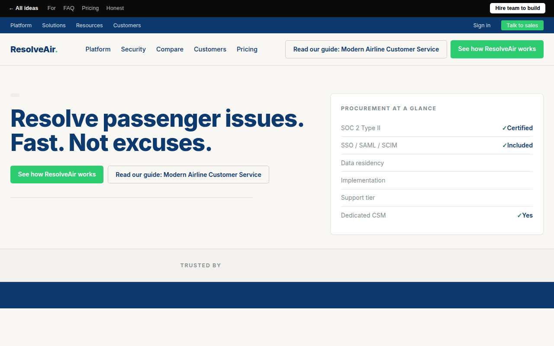Open Platform in the blue utility bar
This screenshot has height=346, width=554.
click(x=21, y=26)
